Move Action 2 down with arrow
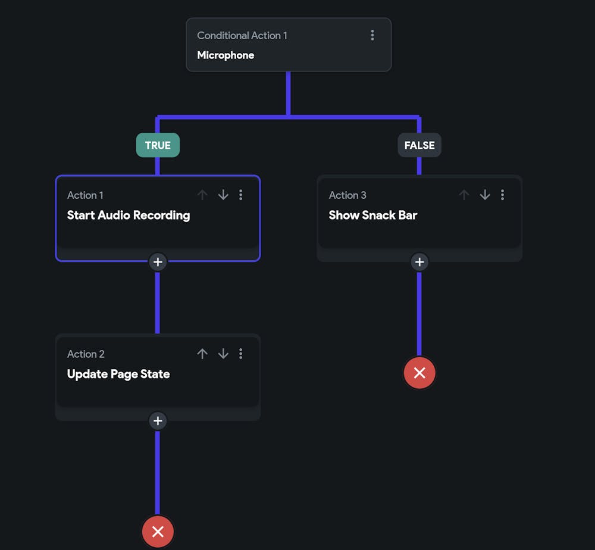Image resolution: width=595 pixels, height=550 pixels. [x=223, y=354]
